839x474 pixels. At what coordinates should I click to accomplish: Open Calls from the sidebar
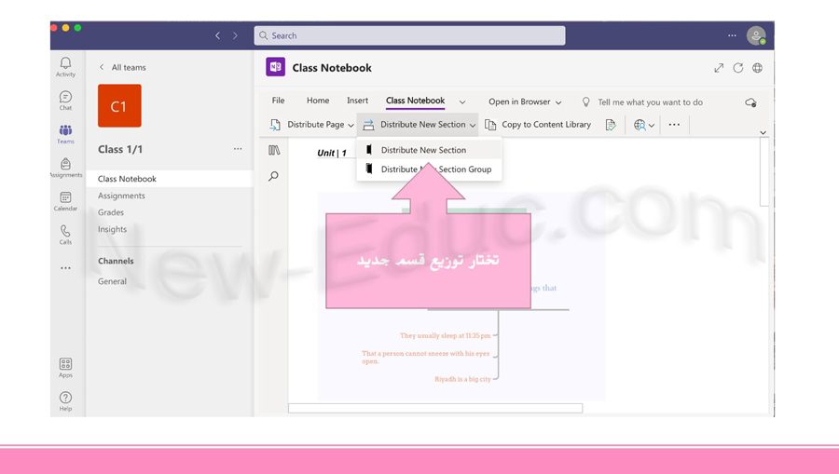point(65,235)
